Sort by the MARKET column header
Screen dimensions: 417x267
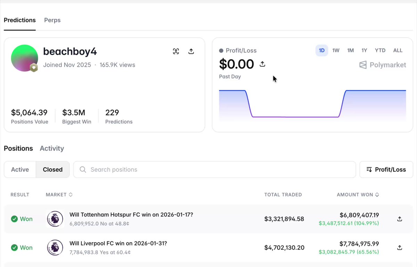pos(59,195)
